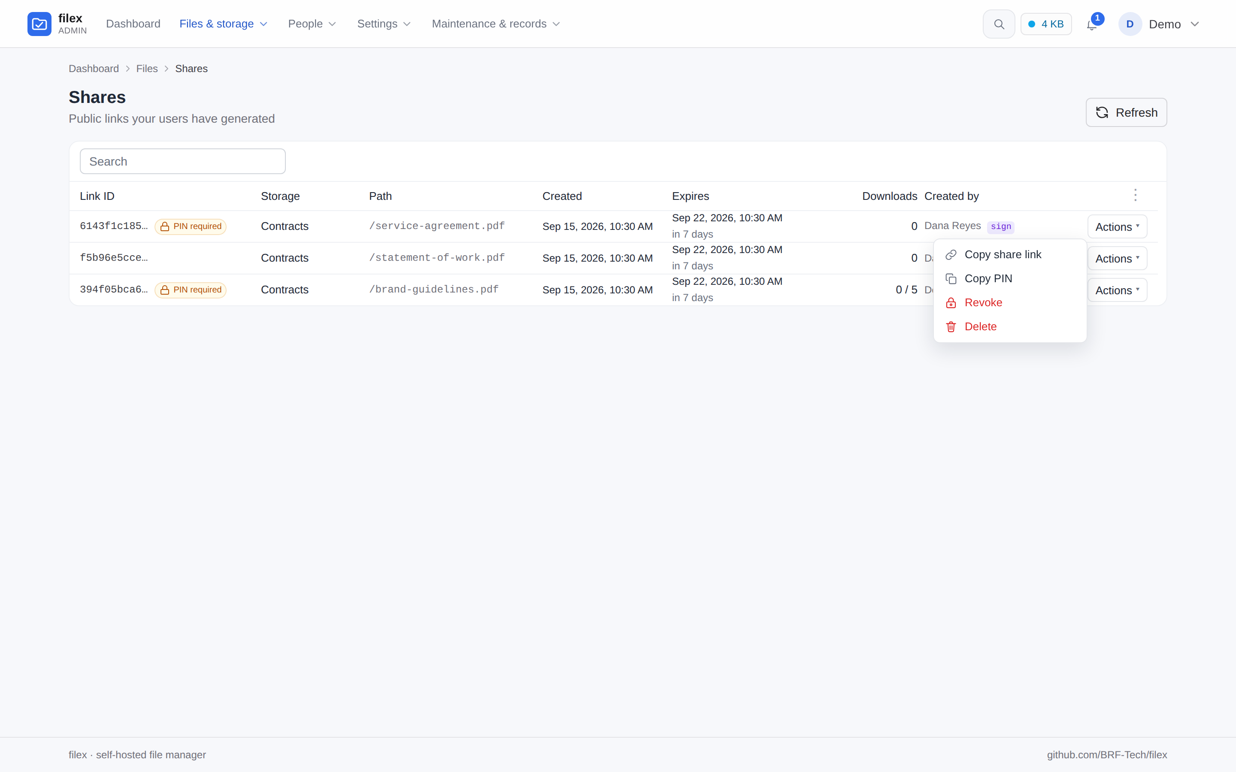Viewport: 1236px width, 772px height.
Task: Click Link ID 394f05bca6…
Action: pos(113,289)
